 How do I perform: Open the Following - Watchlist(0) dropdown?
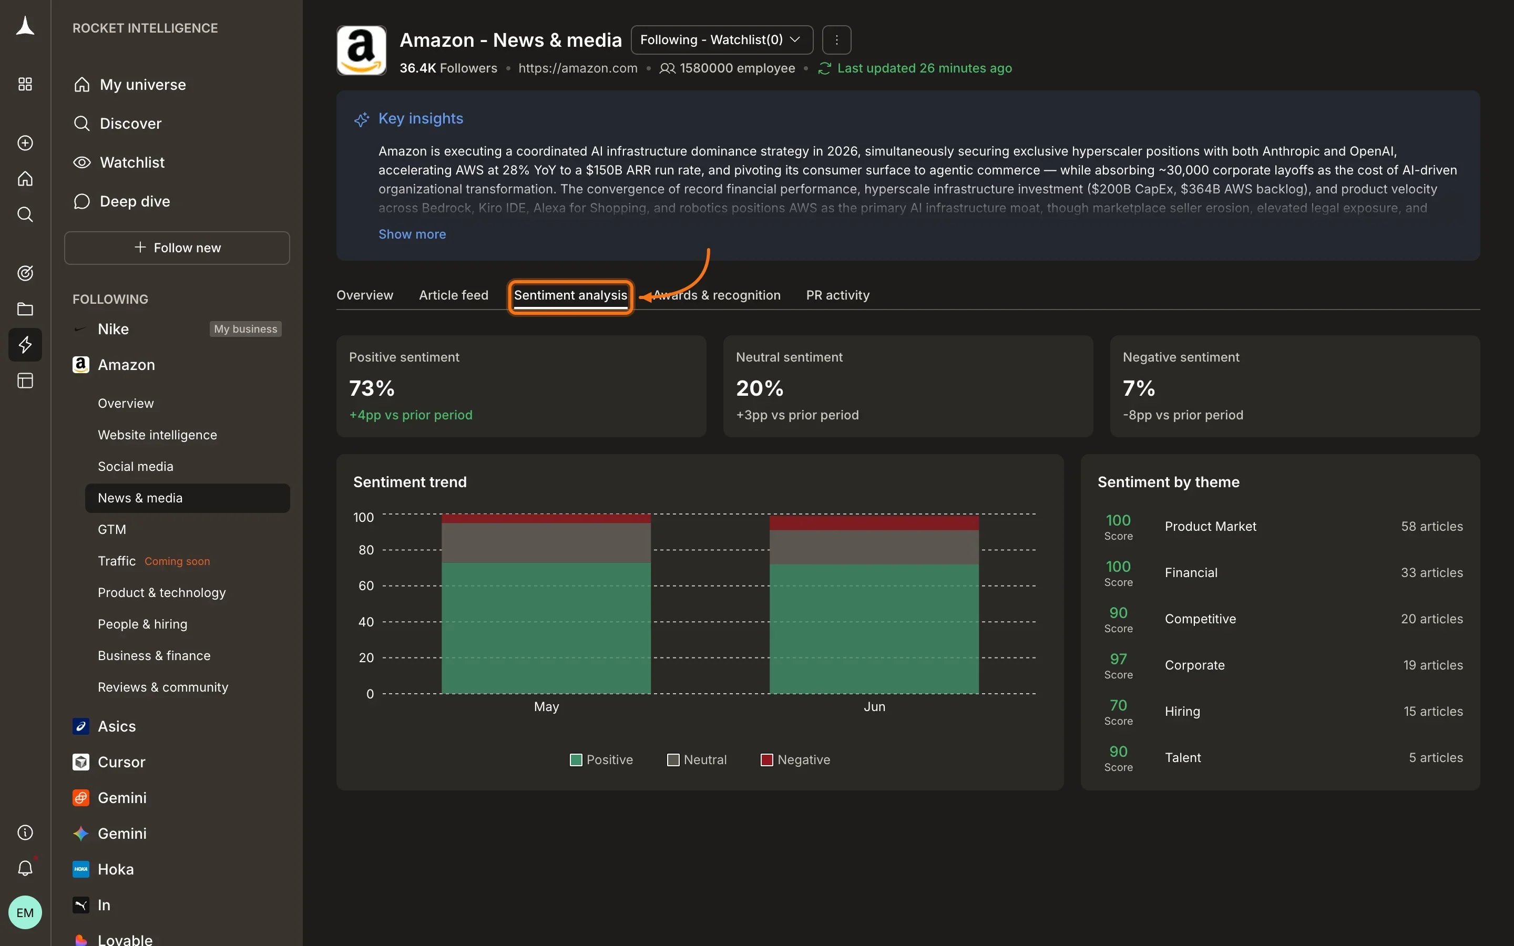point(722,40)
